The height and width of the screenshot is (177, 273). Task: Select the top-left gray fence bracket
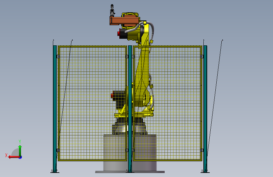click(x=58, y=56)
